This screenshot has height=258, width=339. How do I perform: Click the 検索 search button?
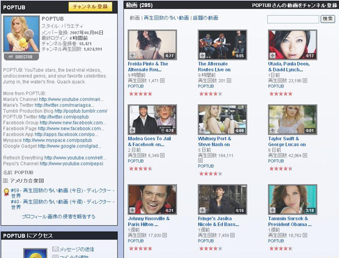pos(328,19)
